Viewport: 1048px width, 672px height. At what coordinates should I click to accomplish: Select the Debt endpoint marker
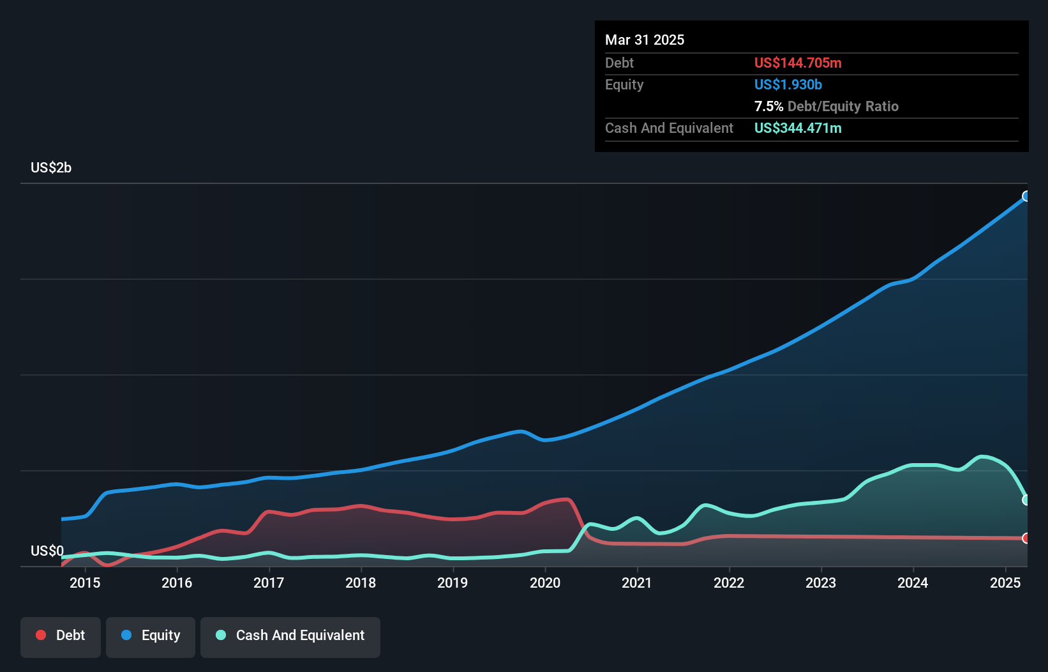coord(1026,538)
